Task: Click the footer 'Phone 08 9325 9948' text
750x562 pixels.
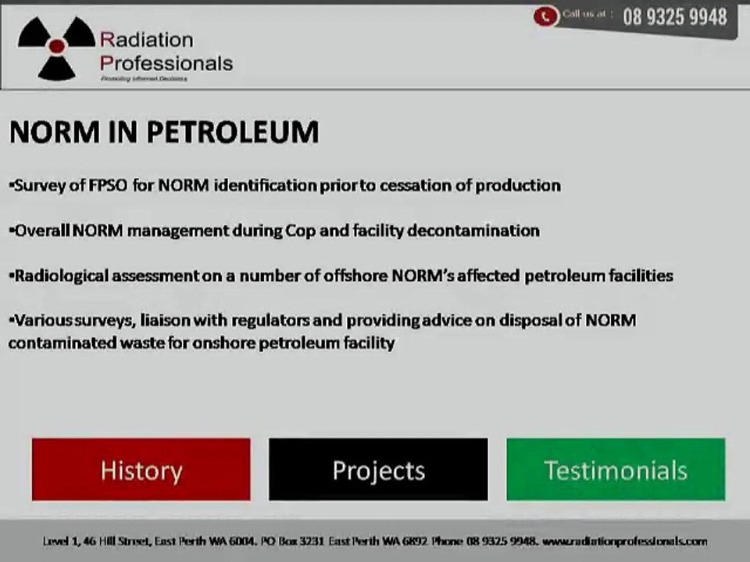Action: click(x=484, y=542)
